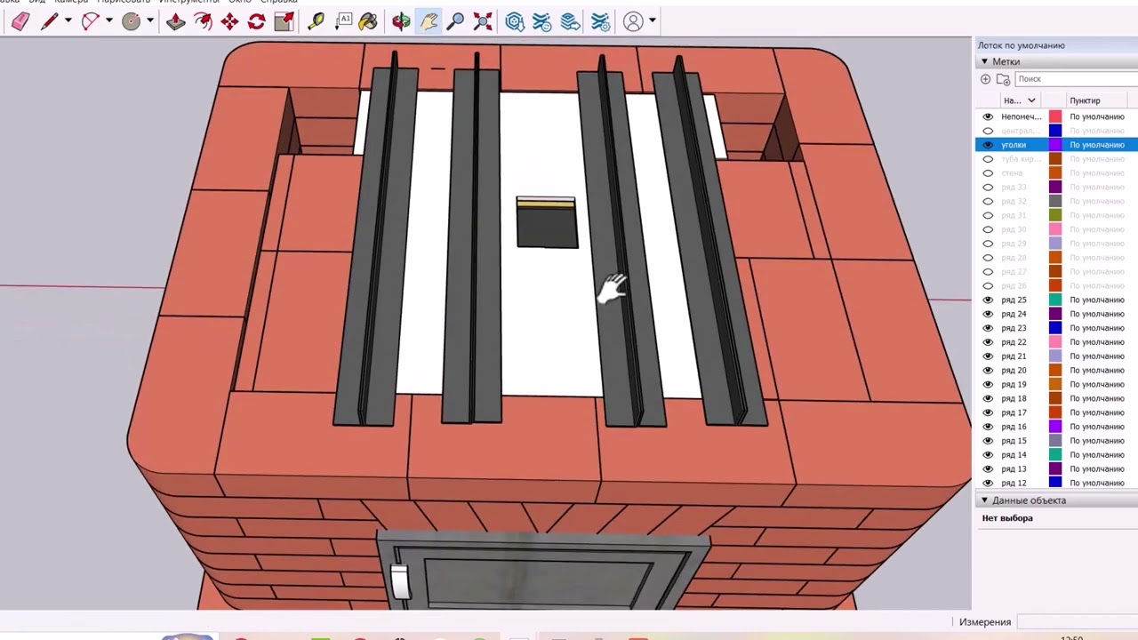This screenshot has width=1138, height=640.
Task: Change color swatch of уголки tag
Action: (x=1055, y=145)
